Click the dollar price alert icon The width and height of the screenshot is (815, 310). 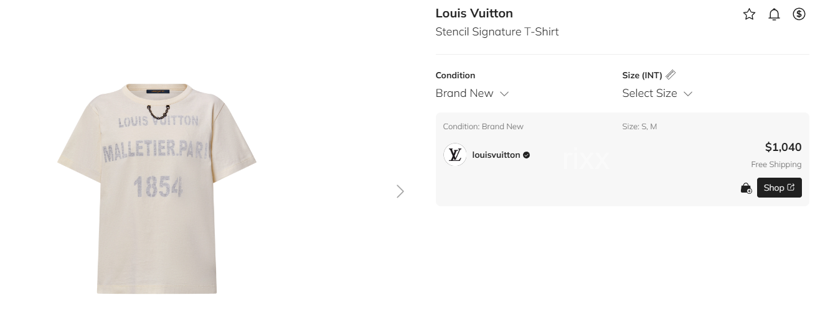click(x=799, y=14)
